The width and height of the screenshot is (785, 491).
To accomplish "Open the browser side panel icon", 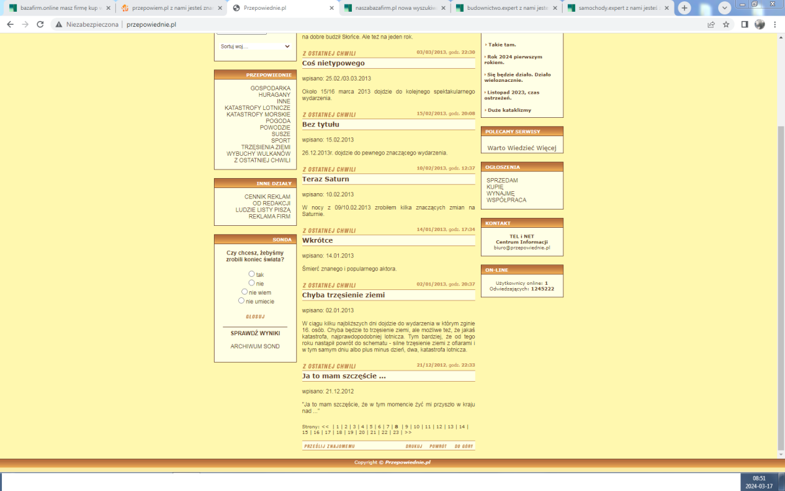I will pos(744,24).
